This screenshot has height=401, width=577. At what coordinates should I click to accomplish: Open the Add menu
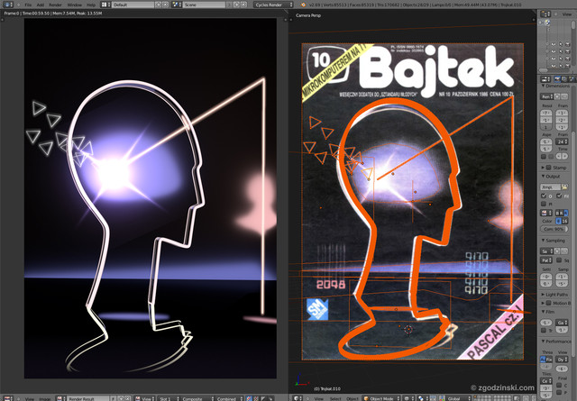[x=41, y=5]
